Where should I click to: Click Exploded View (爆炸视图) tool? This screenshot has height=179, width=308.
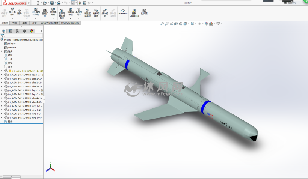coord(105,13)
